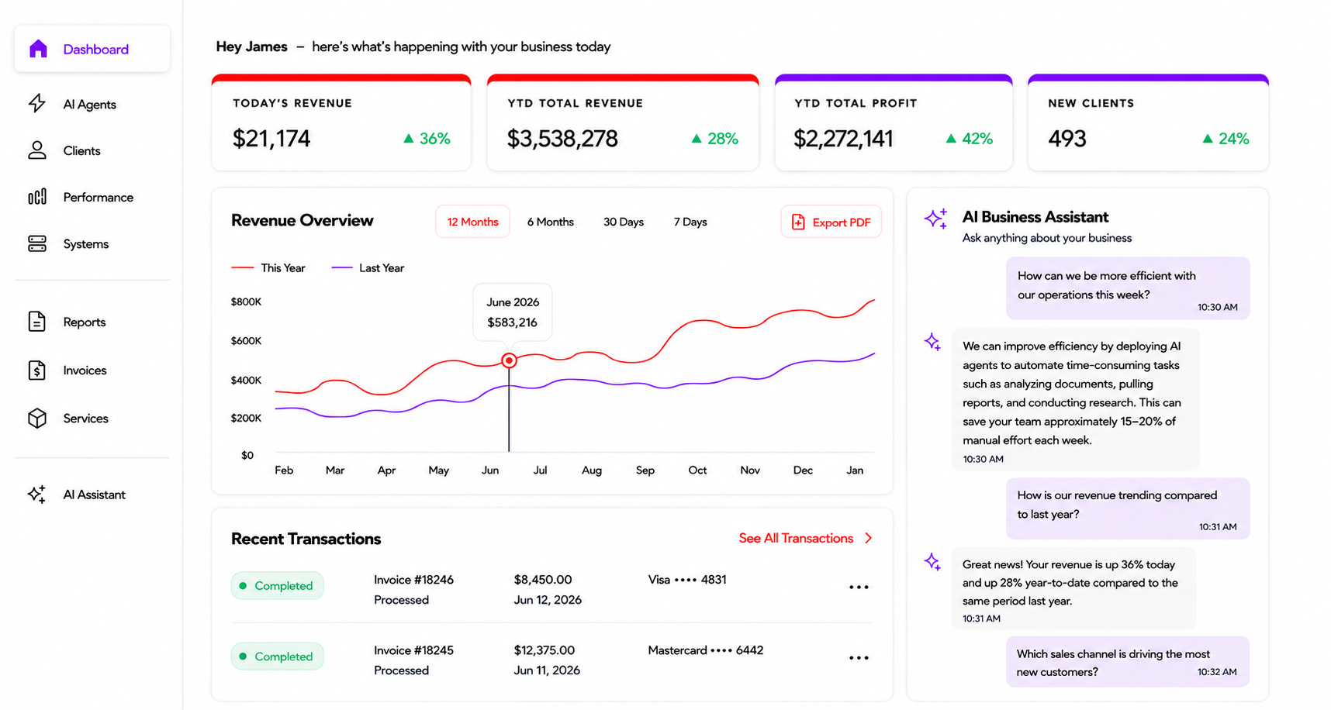This screenshot has height=710, width=1331.
Task: Toggle Last Year legend series
Action: (368, 267)
